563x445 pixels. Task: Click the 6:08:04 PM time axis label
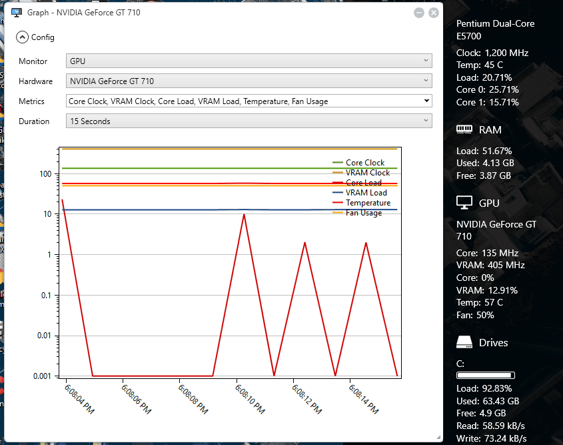pyautogui.click(x=79, y=399)
